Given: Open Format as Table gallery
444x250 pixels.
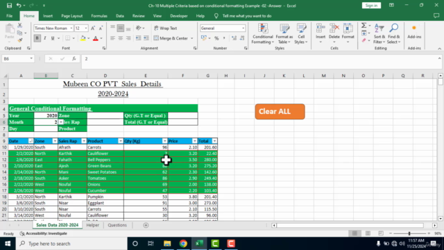Looking at the screenshot, I should (x=284, y=34).
